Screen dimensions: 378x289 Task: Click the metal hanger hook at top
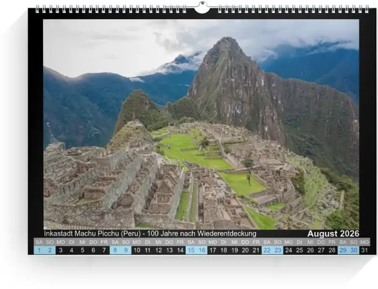point(202,7)
